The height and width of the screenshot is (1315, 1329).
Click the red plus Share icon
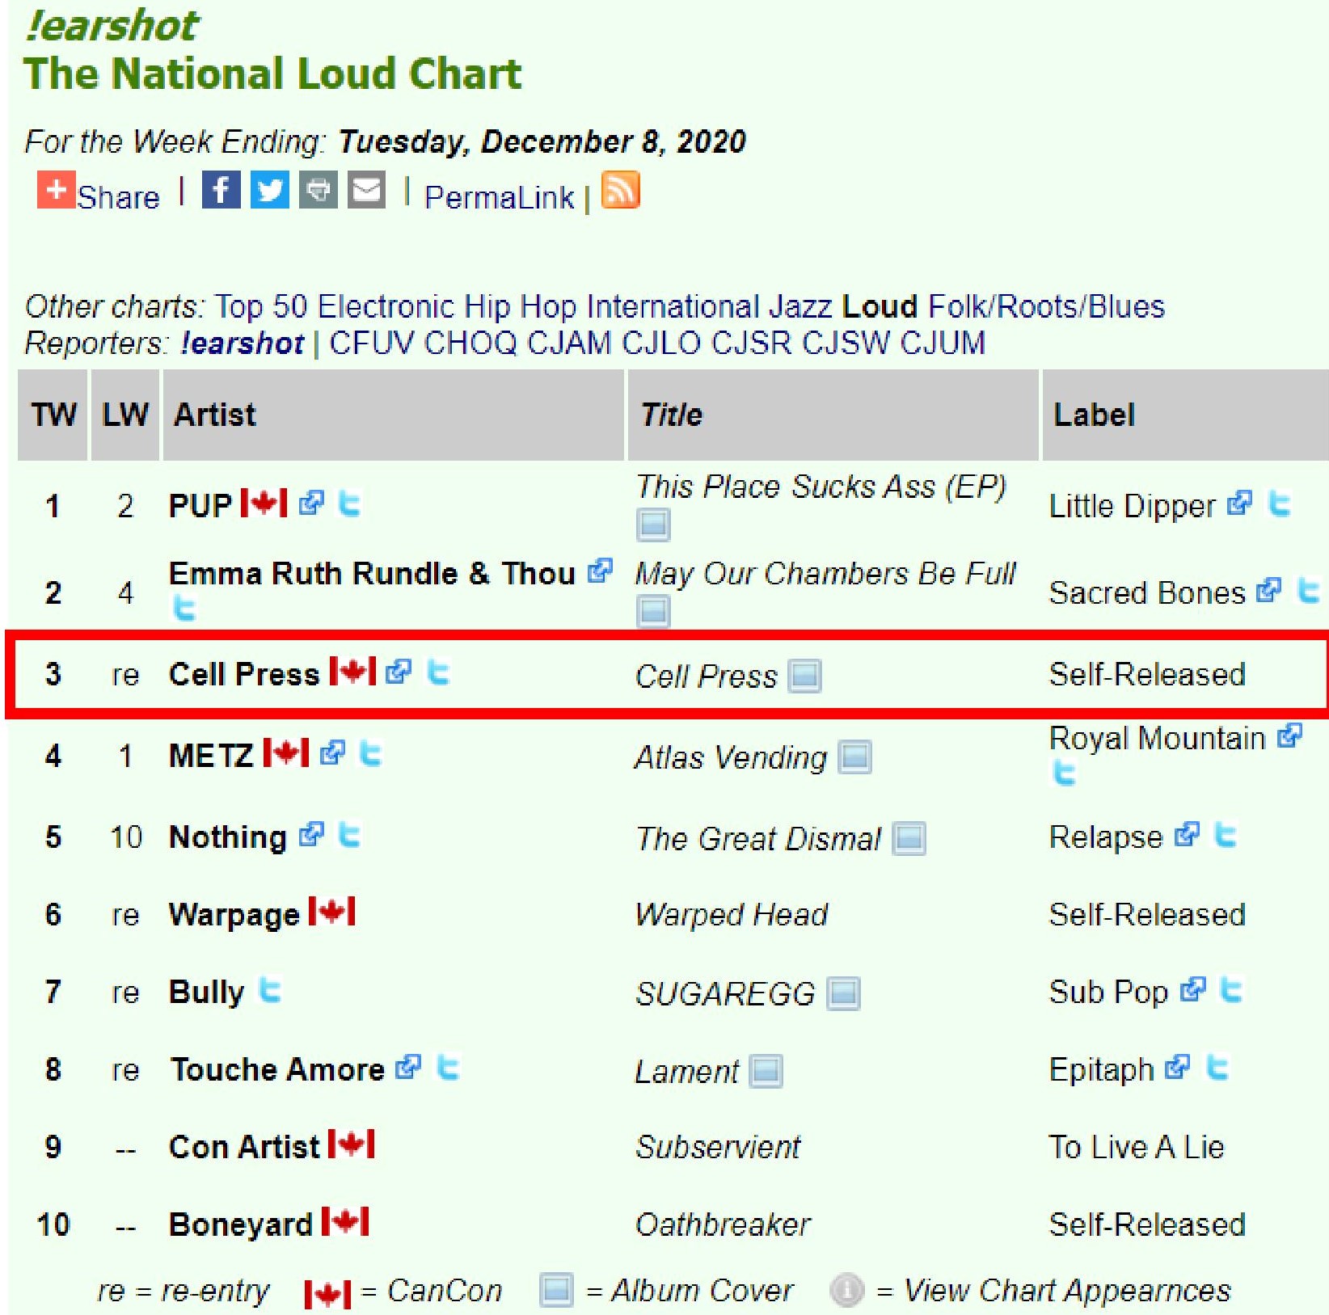point(56,191)
